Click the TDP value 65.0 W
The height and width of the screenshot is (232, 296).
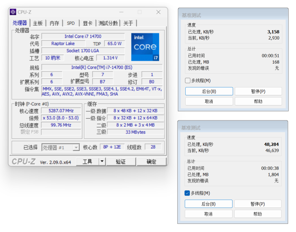(x=114, y=43)
